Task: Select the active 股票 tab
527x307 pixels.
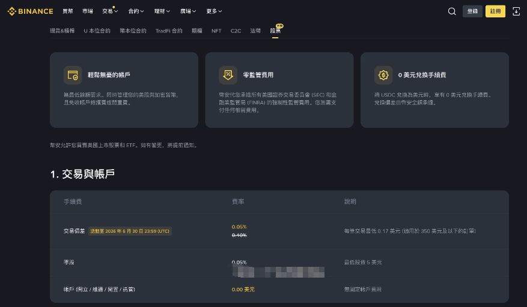Action: point(275,31)
